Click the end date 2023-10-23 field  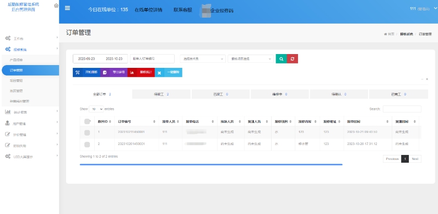[114, 59]
